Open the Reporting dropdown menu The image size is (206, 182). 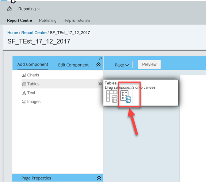(x=29, y=9)
